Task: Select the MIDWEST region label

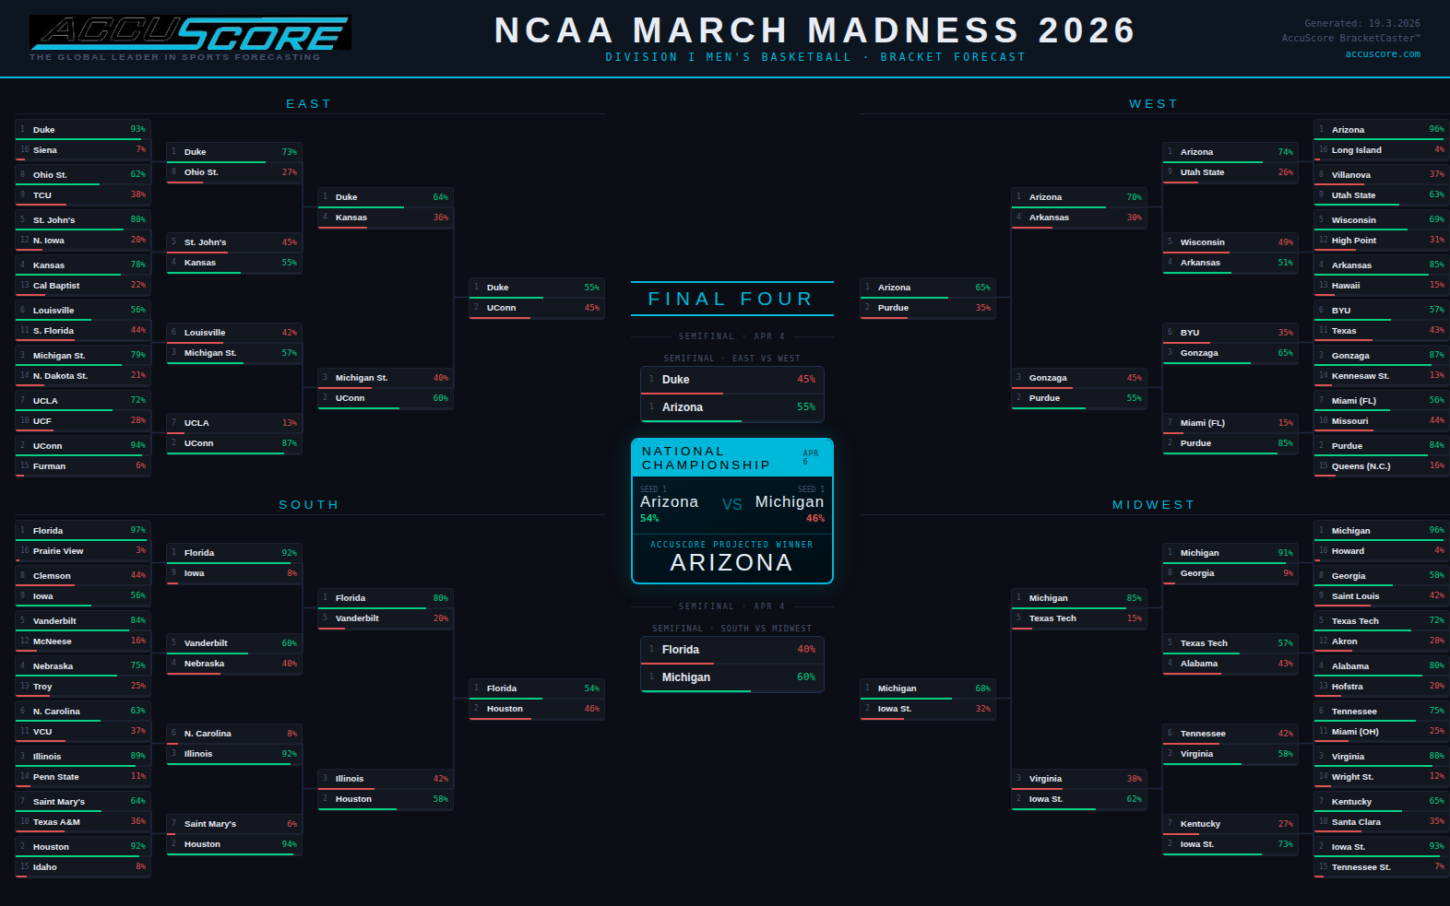Action: tap(1153, 505)
